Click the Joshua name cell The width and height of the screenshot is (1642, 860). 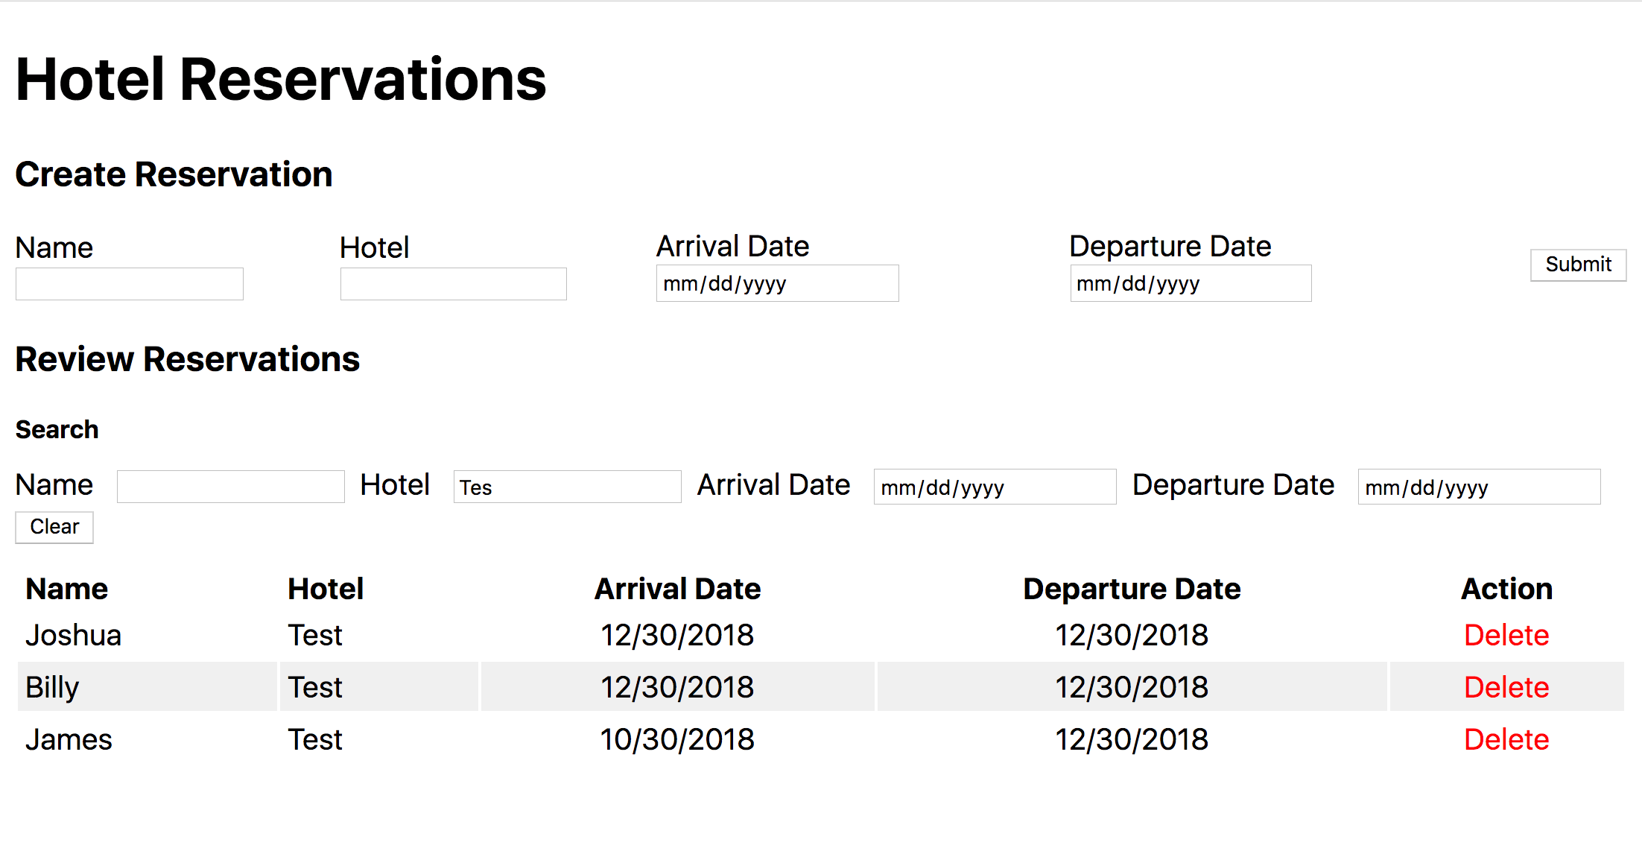[73, 635]
